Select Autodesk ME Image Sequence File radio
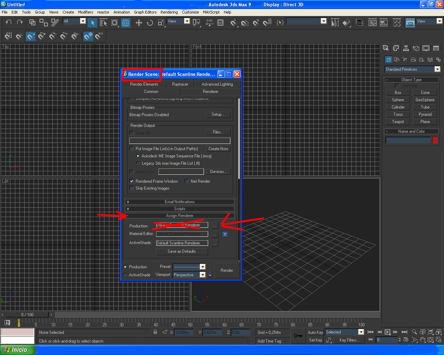The width and height of the screenshot is (444, 355). pos(138,156)
